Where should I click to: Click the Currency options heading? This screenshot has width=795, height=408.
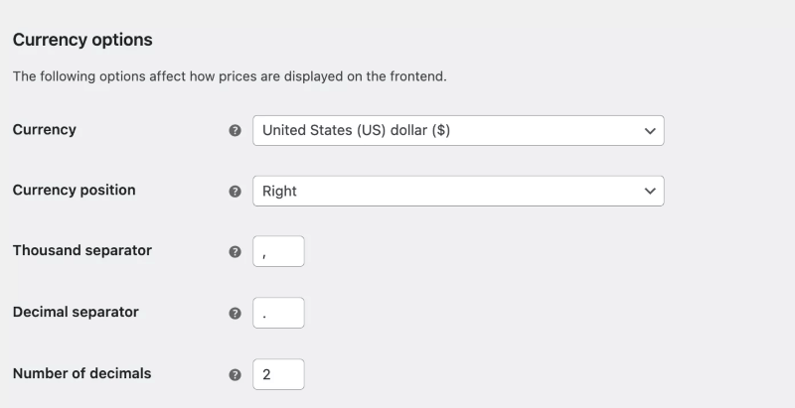pos(82,41)
